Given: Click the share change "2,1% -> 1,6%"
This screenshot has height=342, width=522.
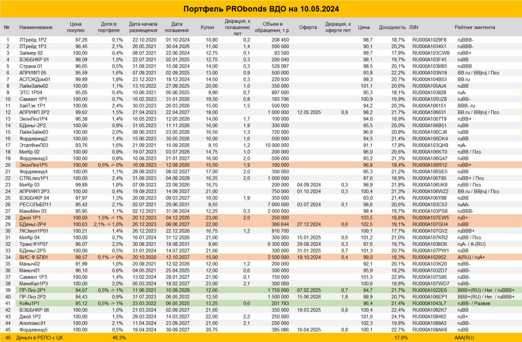Looking at the screenshot, I should coord(108,224).
